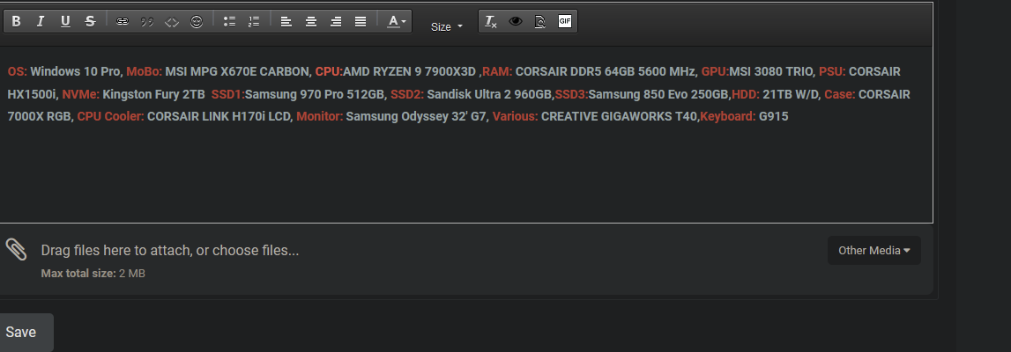The width and height of the screenshot is (1011, 352).
Task: Justify the text
Action: click(361, 21)
